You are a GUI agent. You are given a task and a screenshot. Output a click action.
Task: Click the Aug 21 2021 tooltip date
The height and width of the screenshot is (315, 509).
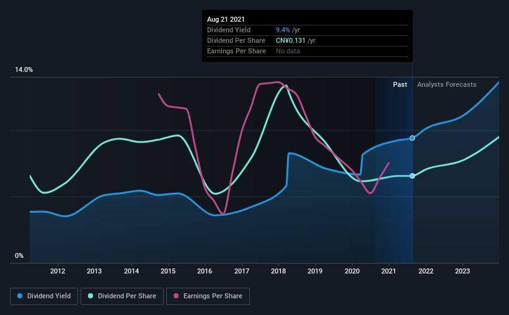pos(226,19)
